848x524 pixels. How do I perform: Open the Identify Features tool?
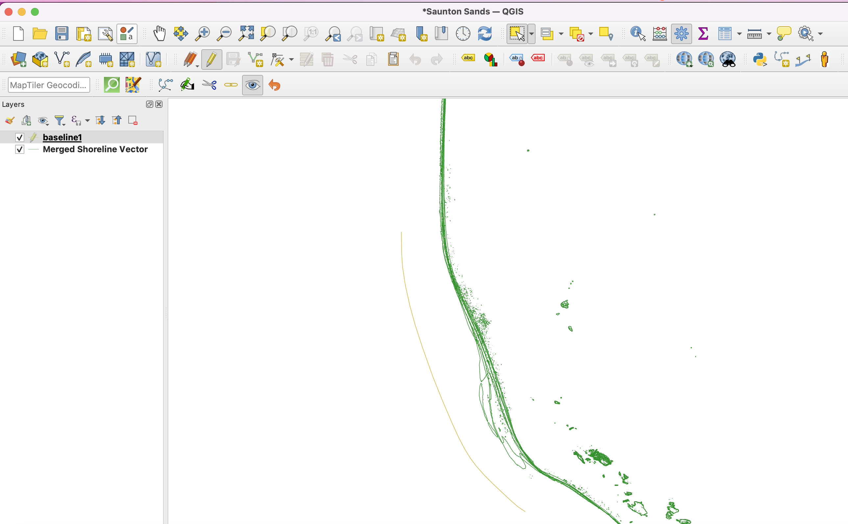point(637,34)
